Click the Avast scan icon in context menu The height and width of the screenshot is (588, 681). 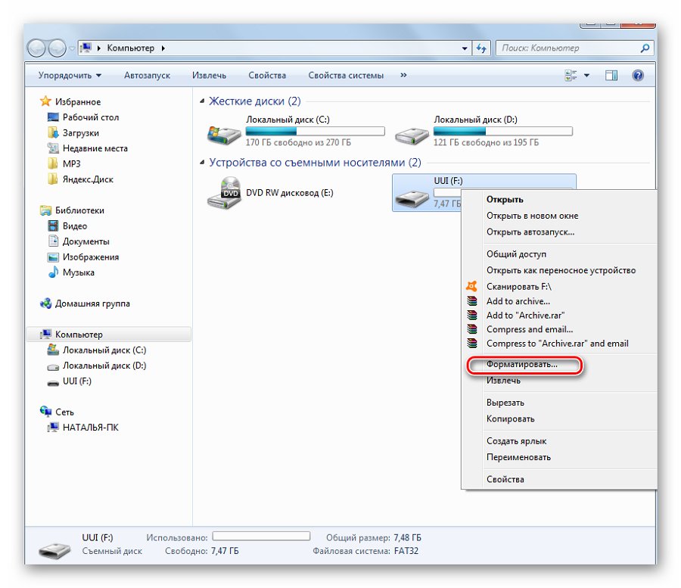tap(471, 286)
